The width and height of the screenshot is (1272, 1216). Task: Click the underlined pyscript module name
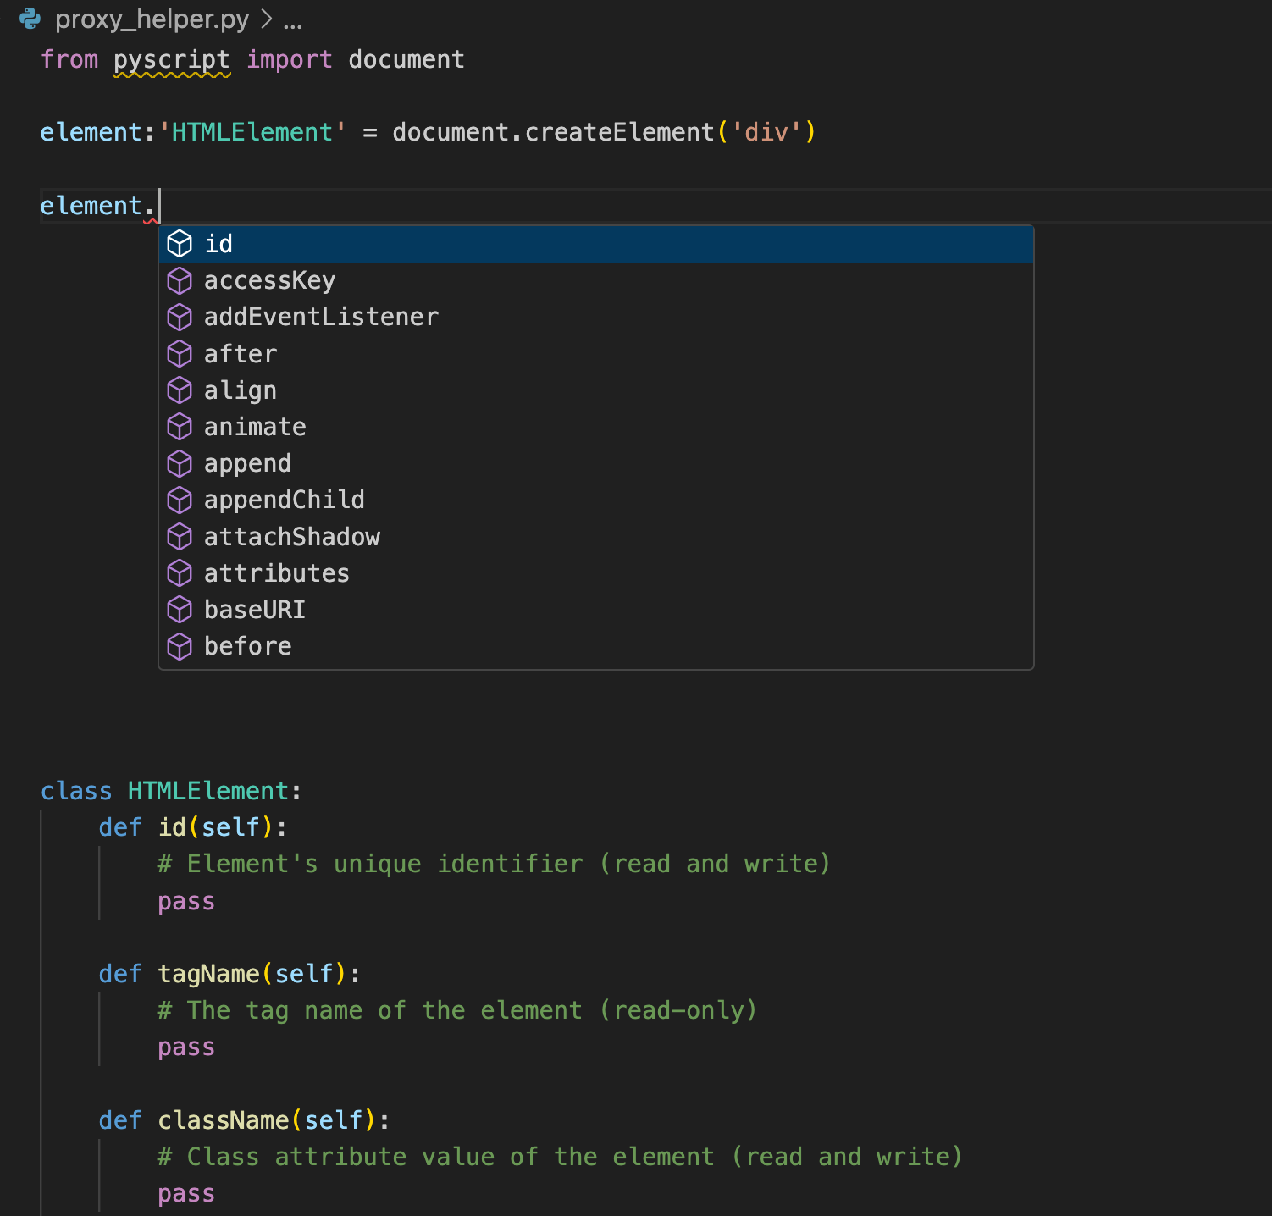171,59
